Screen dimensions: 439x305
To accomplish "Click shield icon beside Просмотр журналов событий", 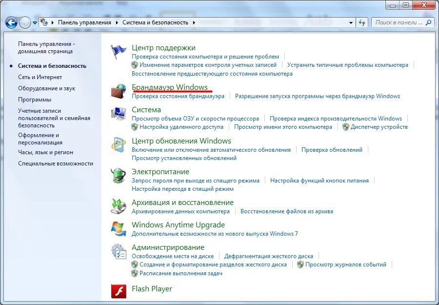I will coord(300,264).
